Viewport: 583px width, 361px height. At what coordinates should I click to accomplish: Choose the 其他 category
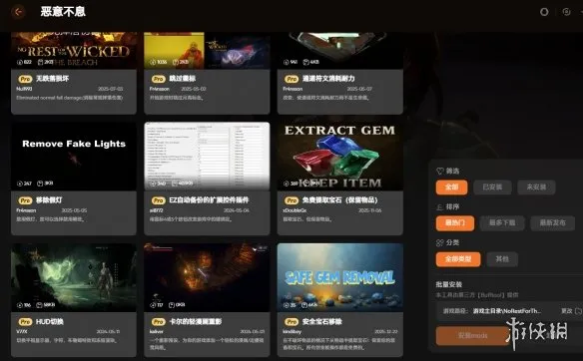pos(502,259)
